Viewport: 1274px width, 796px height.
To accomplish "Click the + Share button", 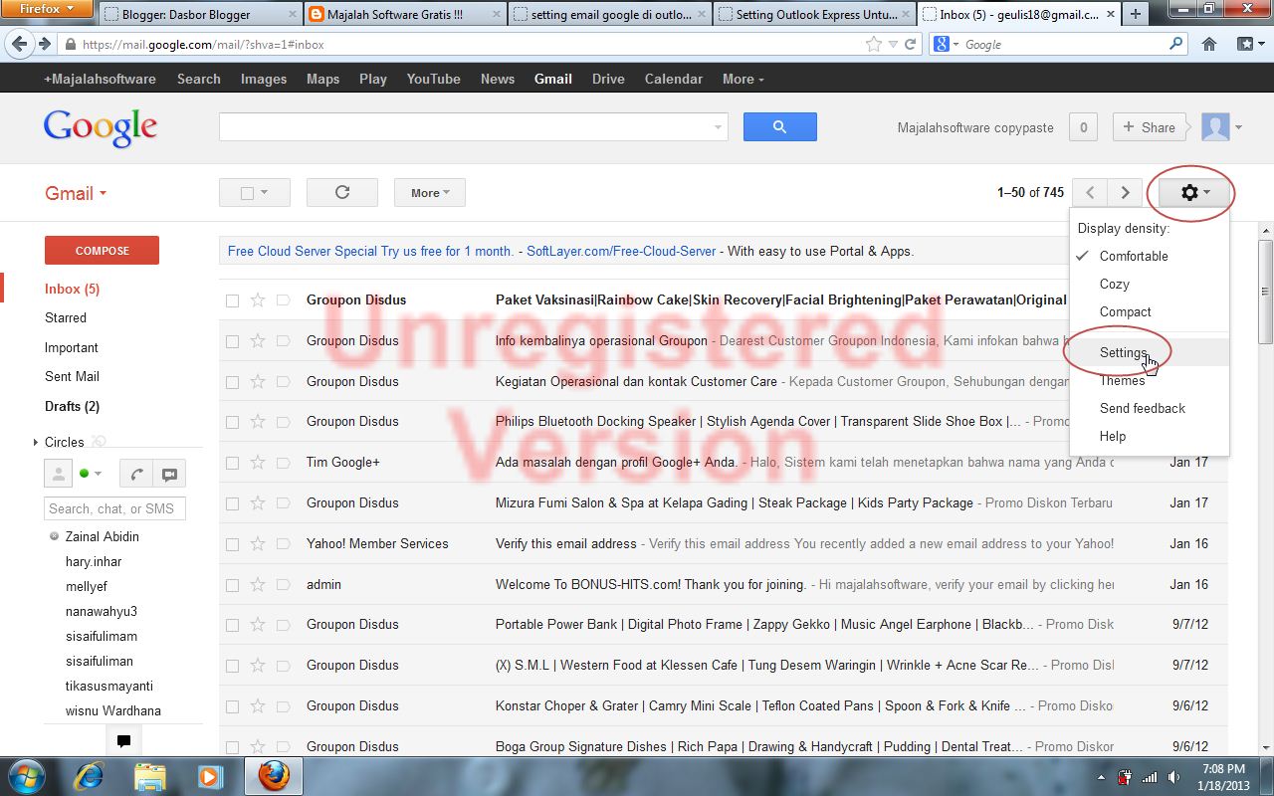I will point(1150,127).
